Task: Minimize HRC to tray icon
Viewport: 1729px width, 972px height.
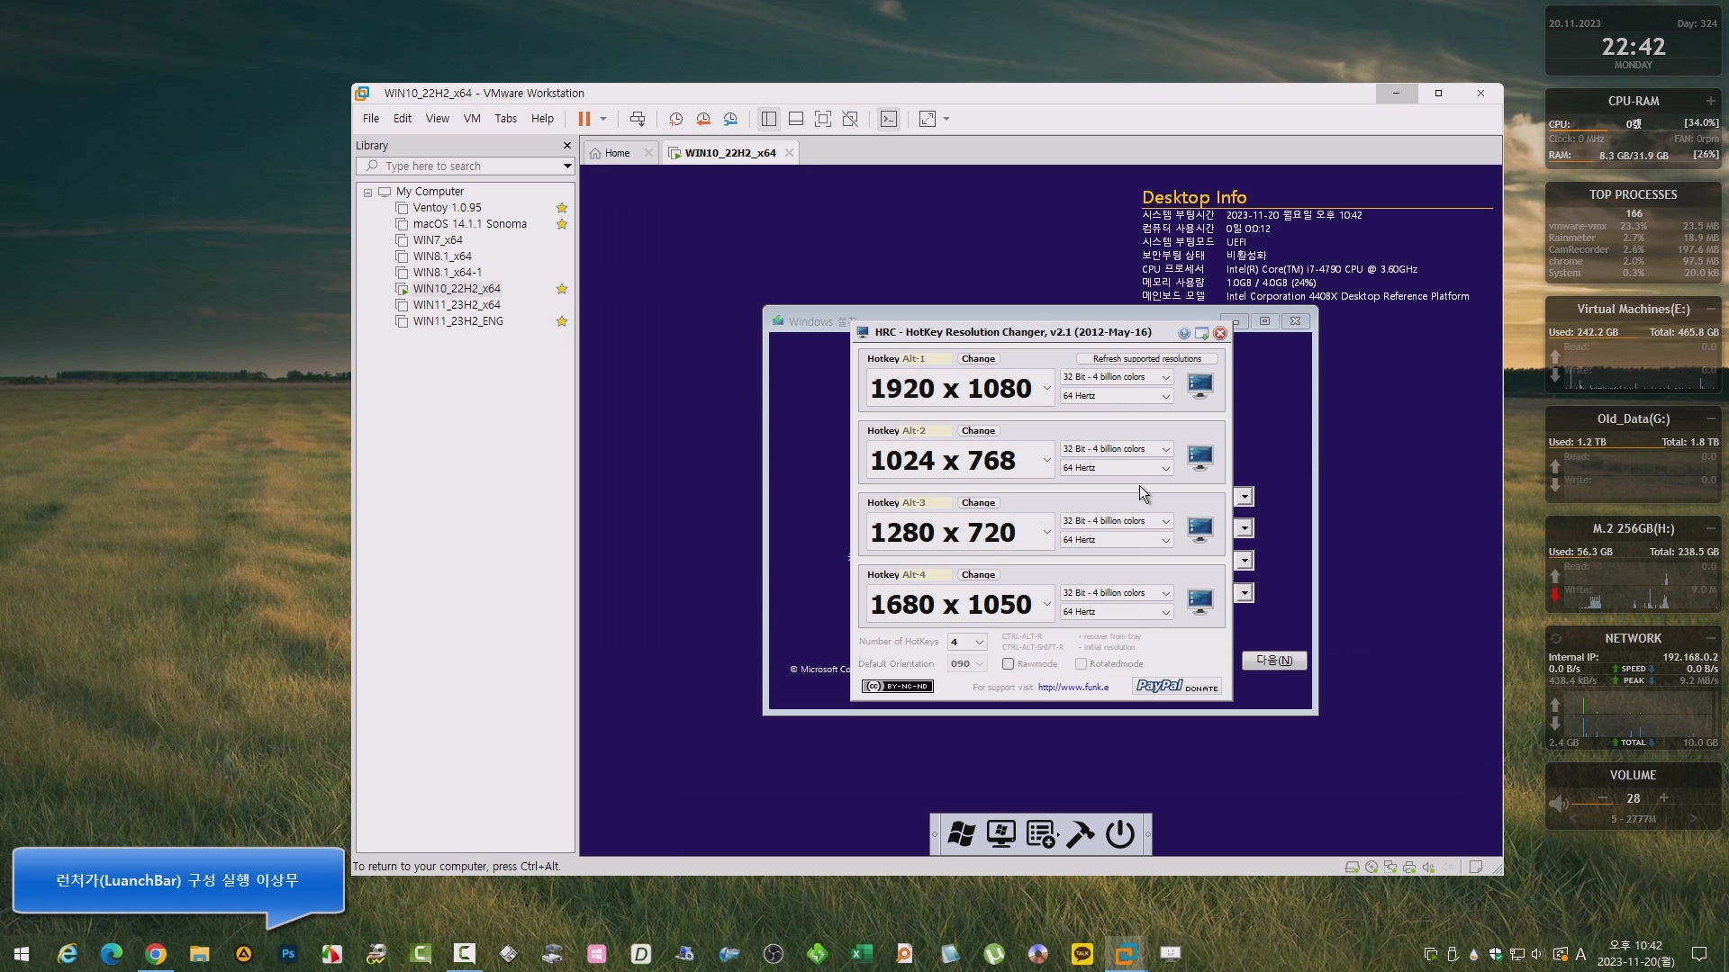Action: click(x=1201, y=333)
